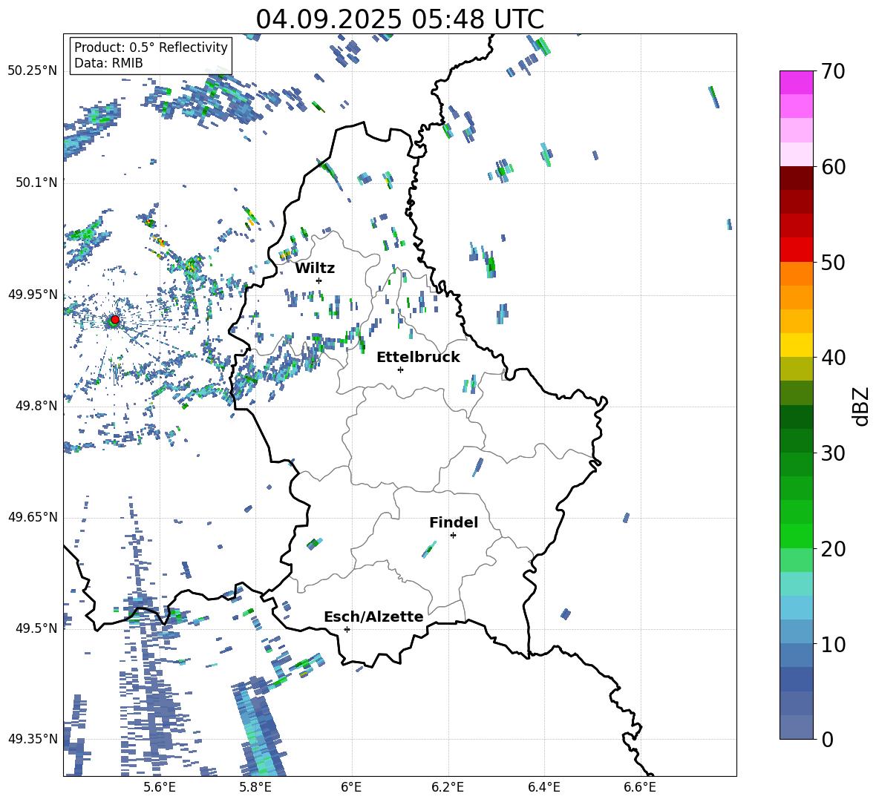879x802 pixels.
Task: Click the 49.5°N latitude label
Action: [36, 628]
